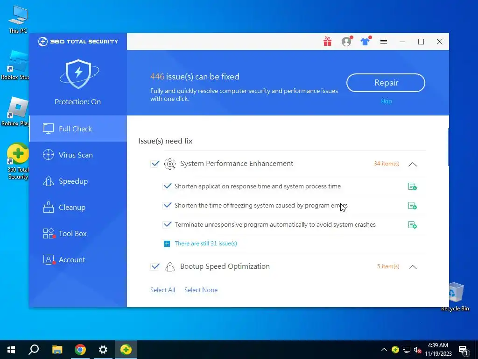Image resolution: width=478 pixels, height=359 pixels.
Task: Click the muted volume tray icon
Action: click(x=417, y=350)
